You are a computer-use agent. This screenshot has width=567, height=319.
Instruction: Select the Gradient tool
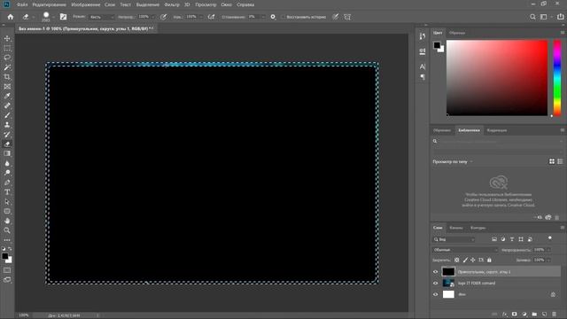click(7, 153)
